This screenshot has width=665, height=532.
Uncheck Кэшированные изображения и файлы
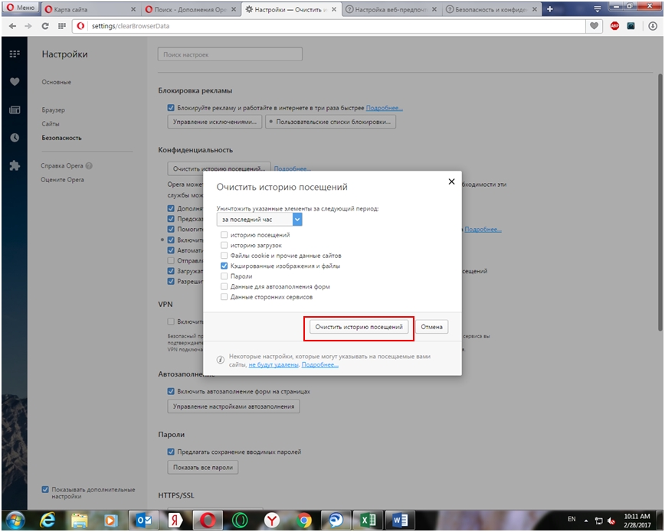click(x=224, y=266)
